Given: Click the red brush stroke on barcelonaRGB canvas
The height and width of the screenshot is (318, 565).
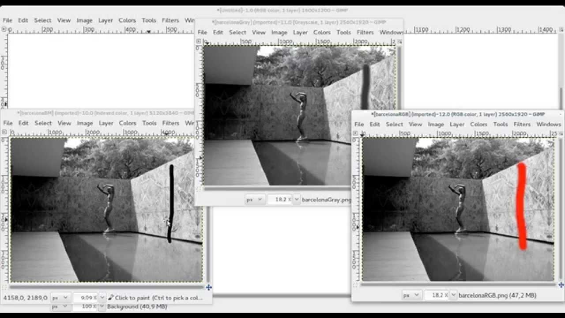Looking at the screenshot, I should tap(522, 205).
